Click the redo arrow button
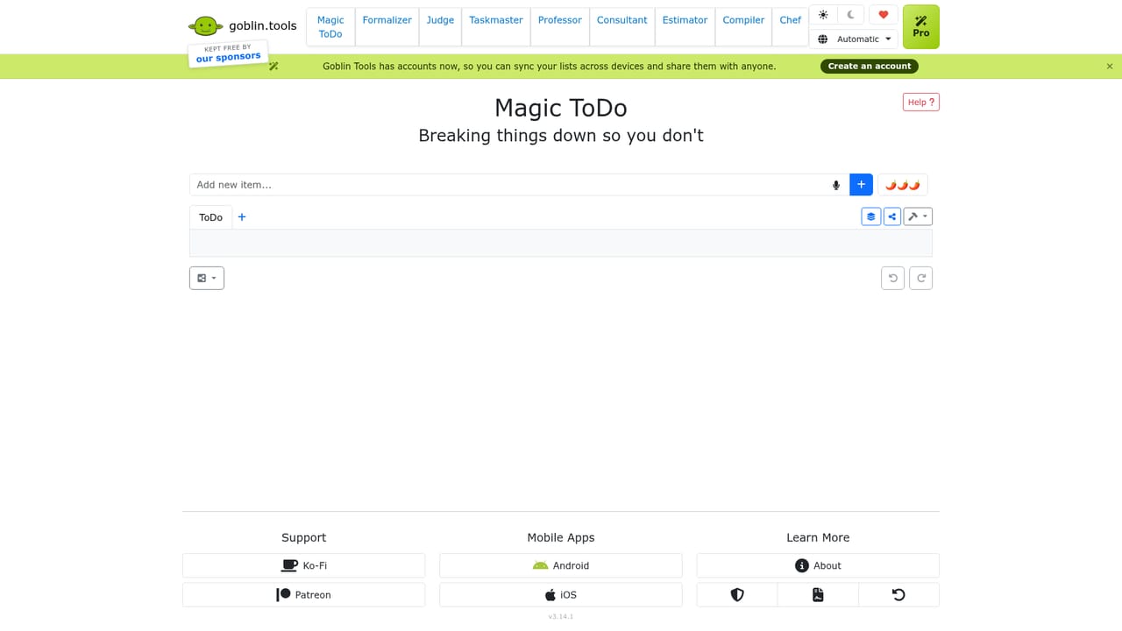This screenshot has width=1122, height=631. click(x=921, y=278)
